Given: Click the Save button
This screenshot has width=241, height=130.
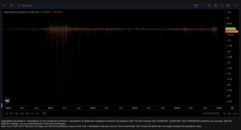Looking at the screenshot, I should coord(196,6).
